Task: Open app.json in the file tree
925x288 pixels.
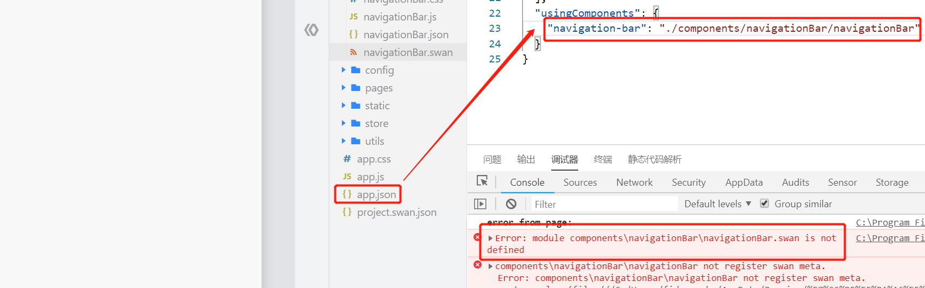Action: [376, 194]
